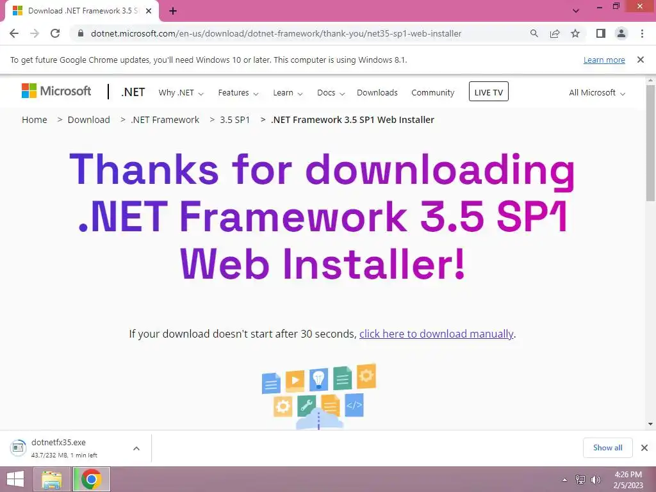
Task: Go to .NET Framework breadcrumb
Action: pos(165,120)
